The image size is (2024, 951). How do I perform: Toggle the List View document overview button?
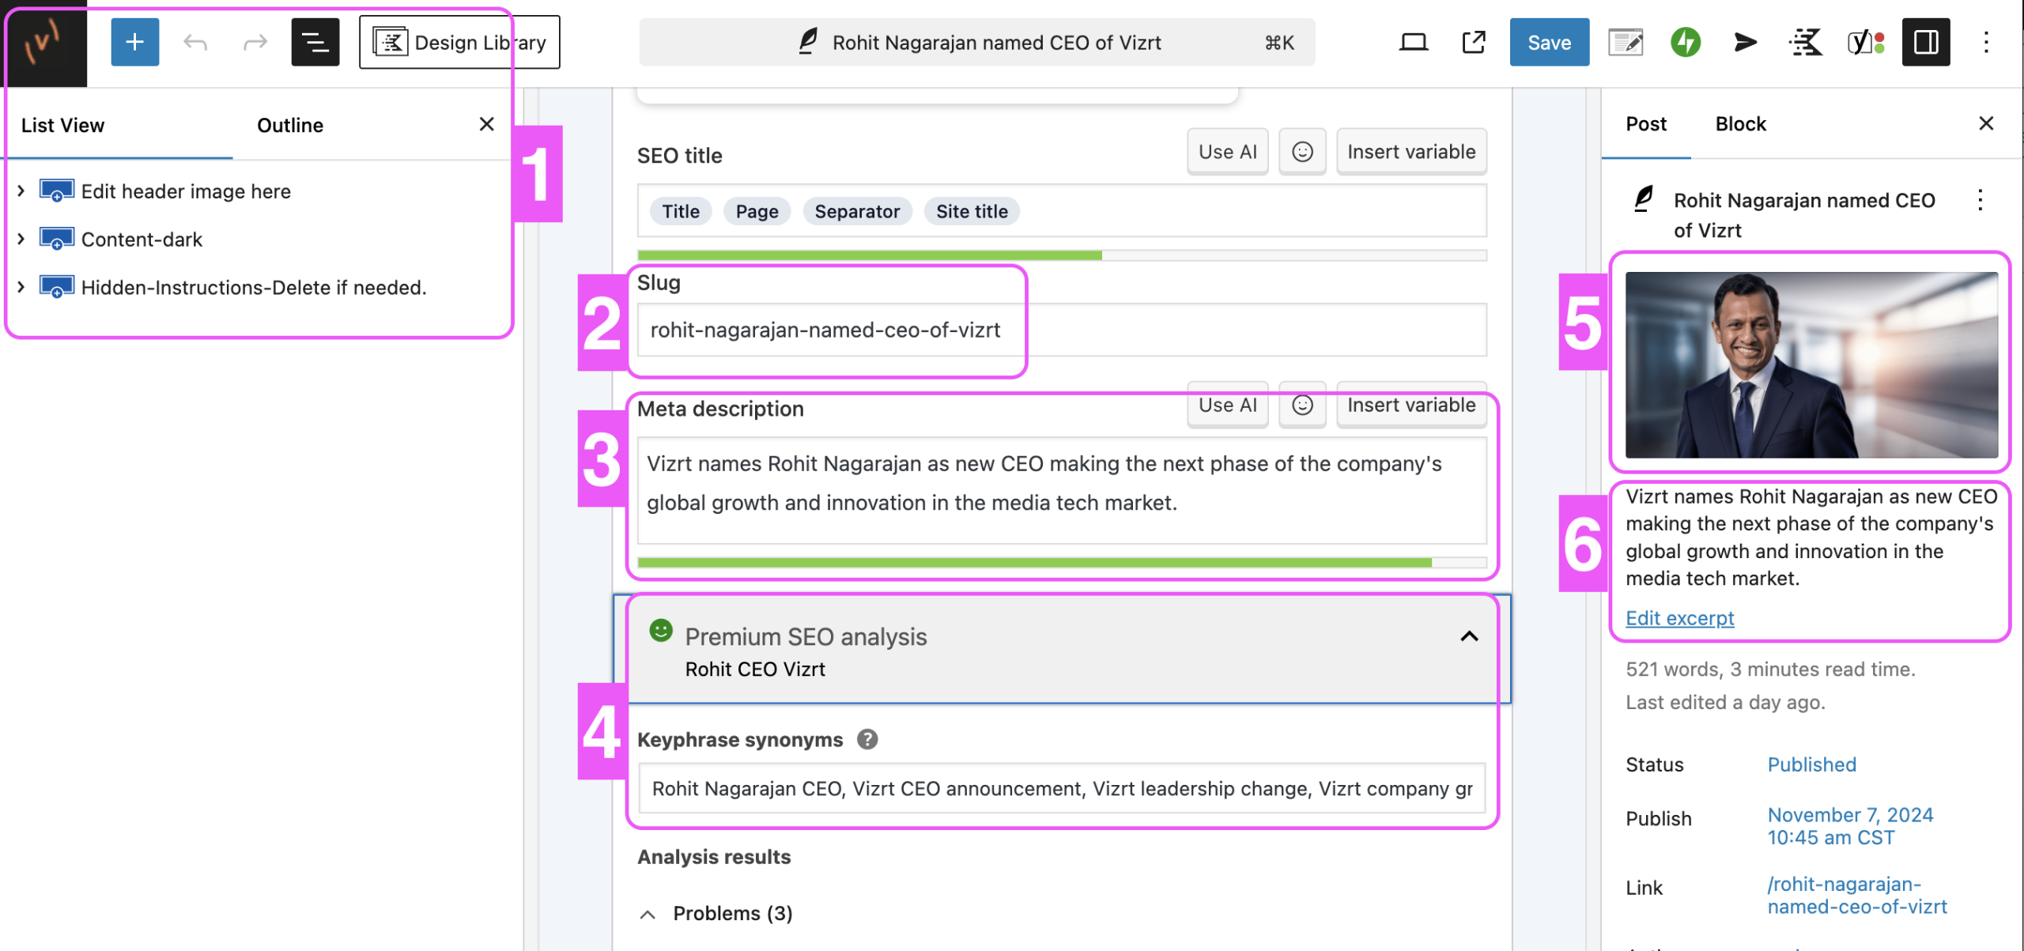coord(315,42)
